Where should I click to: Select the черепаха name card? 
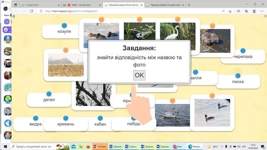coord(243,57)
